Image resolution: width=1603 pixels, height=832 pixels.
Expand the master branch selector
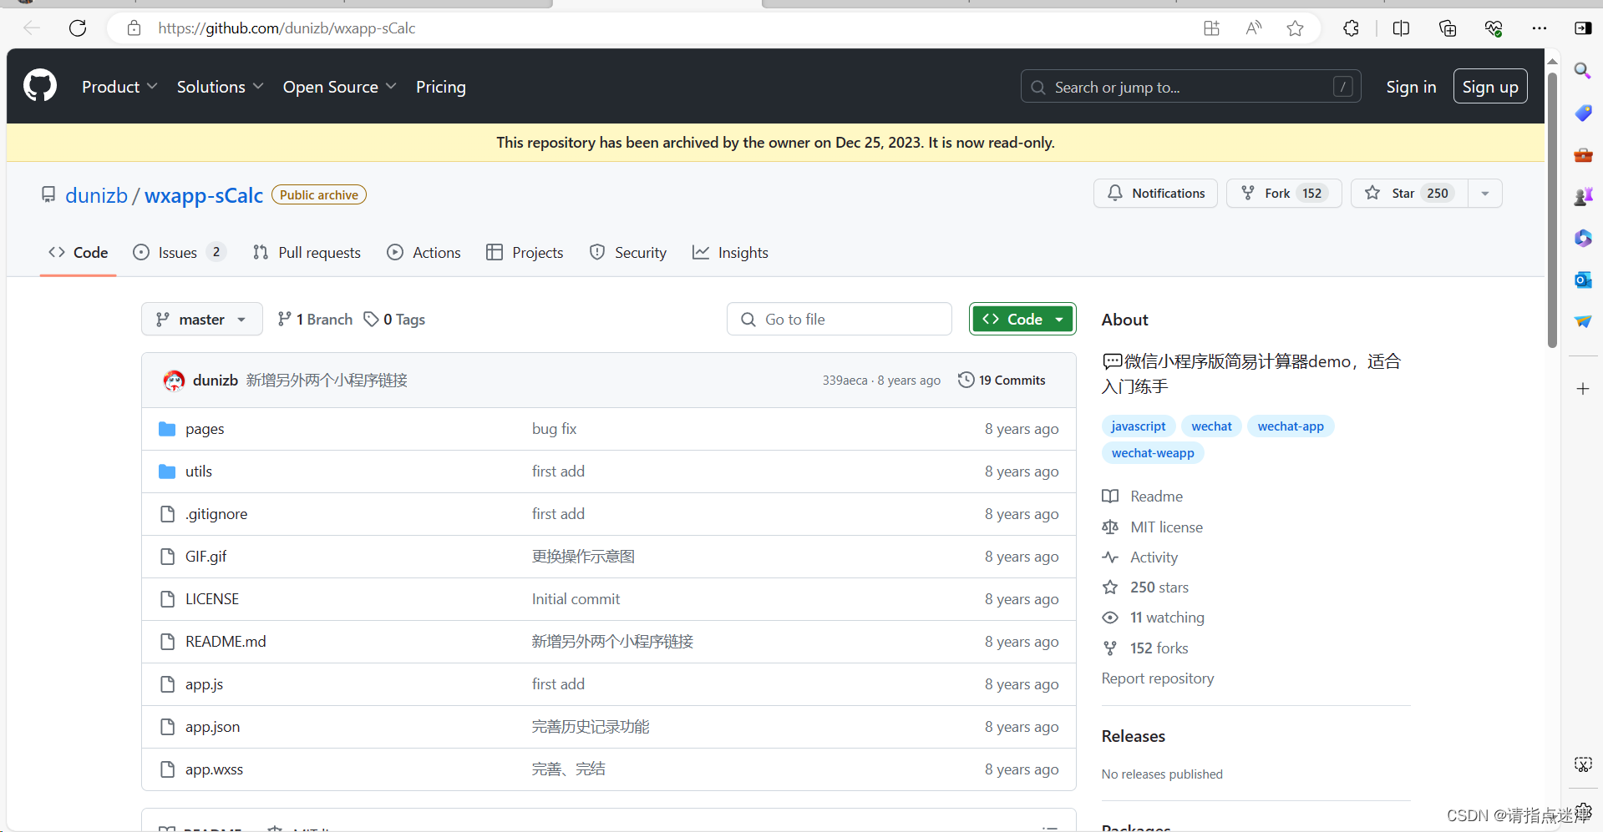pos(201,320)
